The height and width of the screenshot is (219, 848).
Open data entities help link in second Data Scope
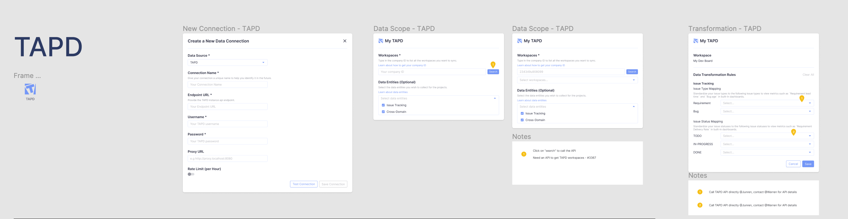click(532, 100)
